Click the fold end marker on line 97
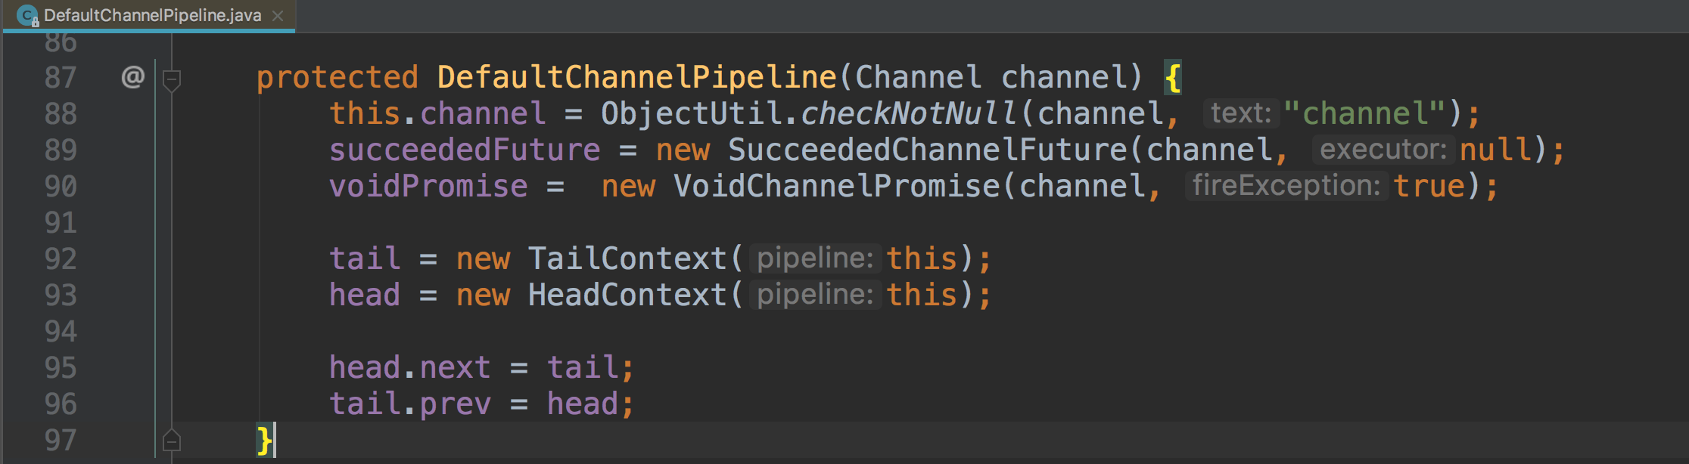This screenshot has width=1689, height=464. point(172,440)
